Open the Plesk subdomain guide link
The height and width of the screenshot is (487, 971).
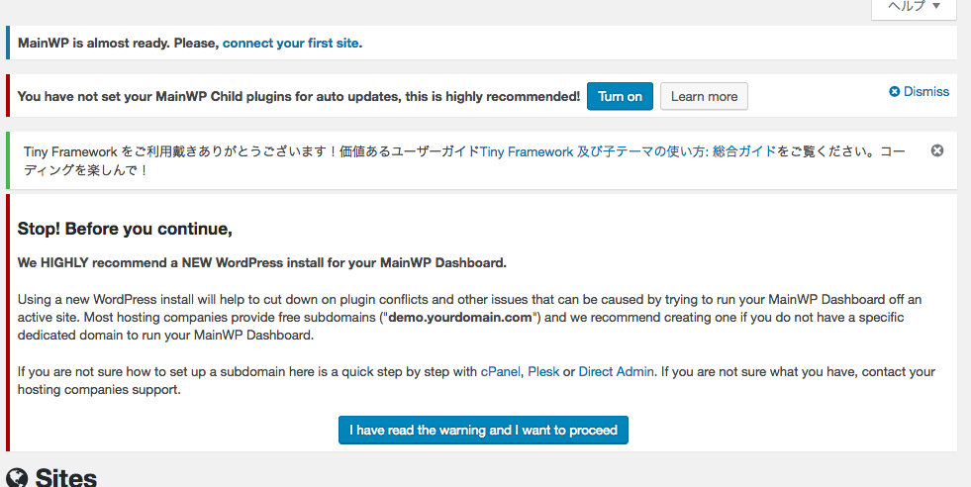coord(543,372)
